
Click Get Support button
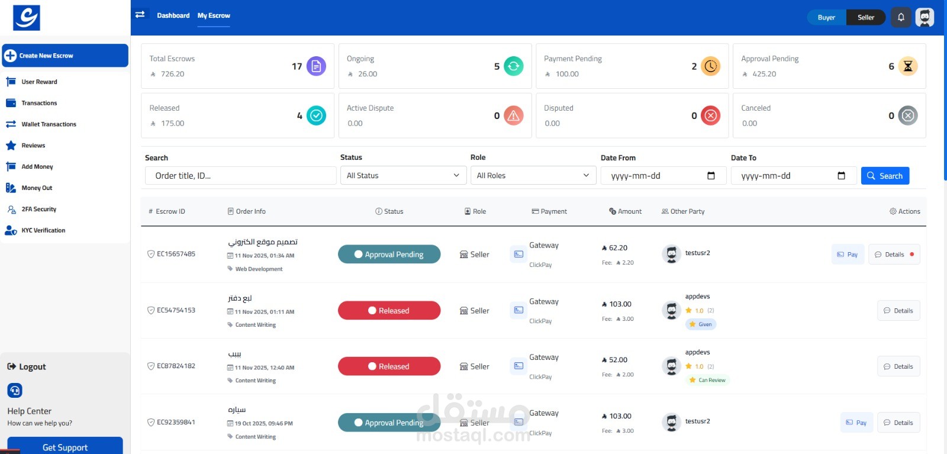tap(65, 446)
